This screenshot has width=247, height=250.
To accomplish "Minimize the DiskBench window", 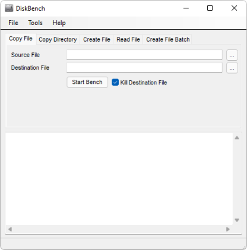I will click(186, 8).
